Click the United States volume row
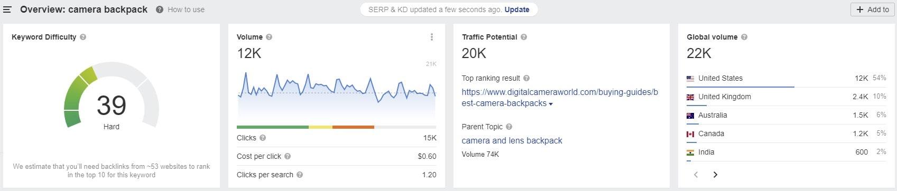Image resolution: width=897 pixels, height=191 pixels. point(786,78)
